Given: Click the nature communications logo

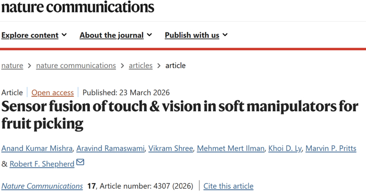Looking at the screenshot, I should [78, 7].
